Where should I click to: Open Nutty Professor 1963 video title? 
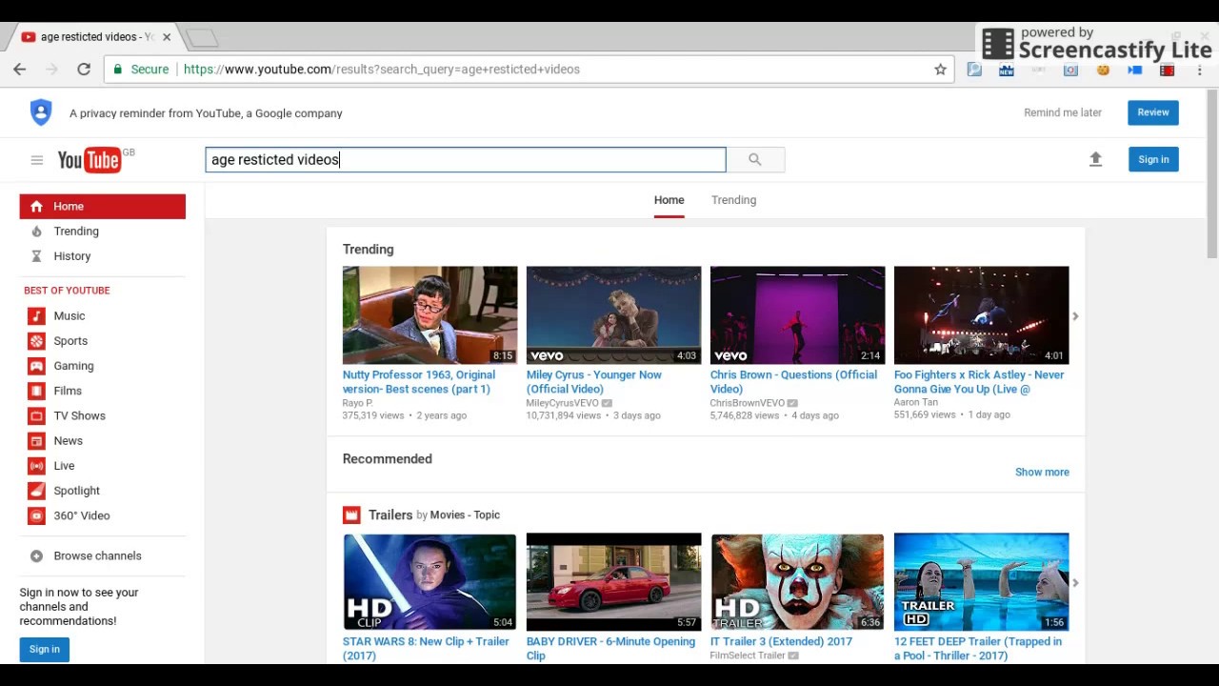point(419,382)
